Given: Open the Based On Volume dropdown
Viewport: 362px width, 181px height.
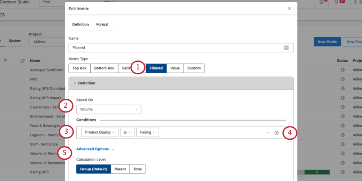Looking at the screenshot, I should 109,109.
